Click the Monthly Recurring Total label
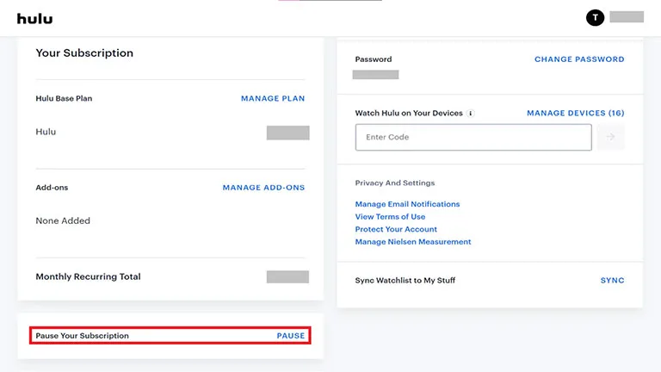The height and width of the screenshot is (372, 661). (x=88, y=276)
